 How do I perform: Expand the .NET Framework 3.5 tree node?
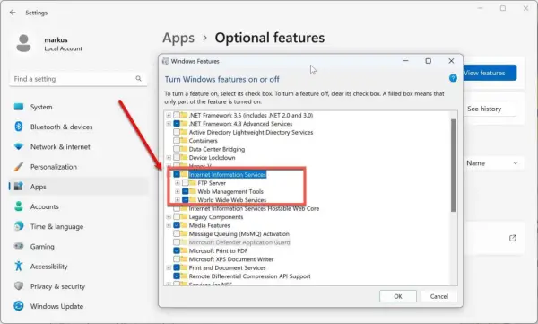(x=169, y=115)
